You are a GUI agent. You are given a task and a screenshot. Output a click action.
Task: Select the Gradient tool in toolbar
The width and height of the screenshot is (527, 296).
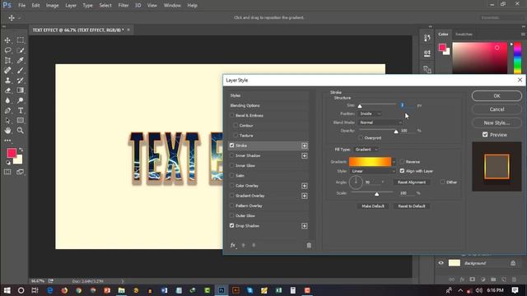[21, 90]
